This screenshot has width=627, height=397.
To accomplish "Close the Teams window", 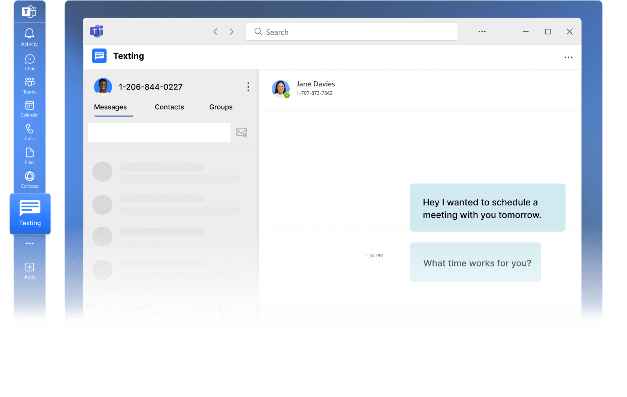I will (x=570, y=32).
